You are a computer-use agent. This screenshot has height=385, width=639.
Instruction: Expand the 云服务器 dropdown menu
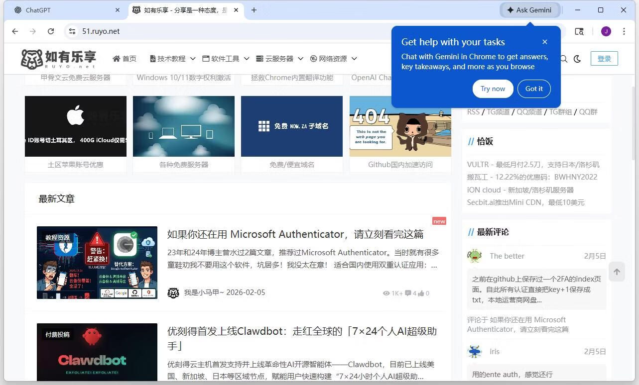279,59
